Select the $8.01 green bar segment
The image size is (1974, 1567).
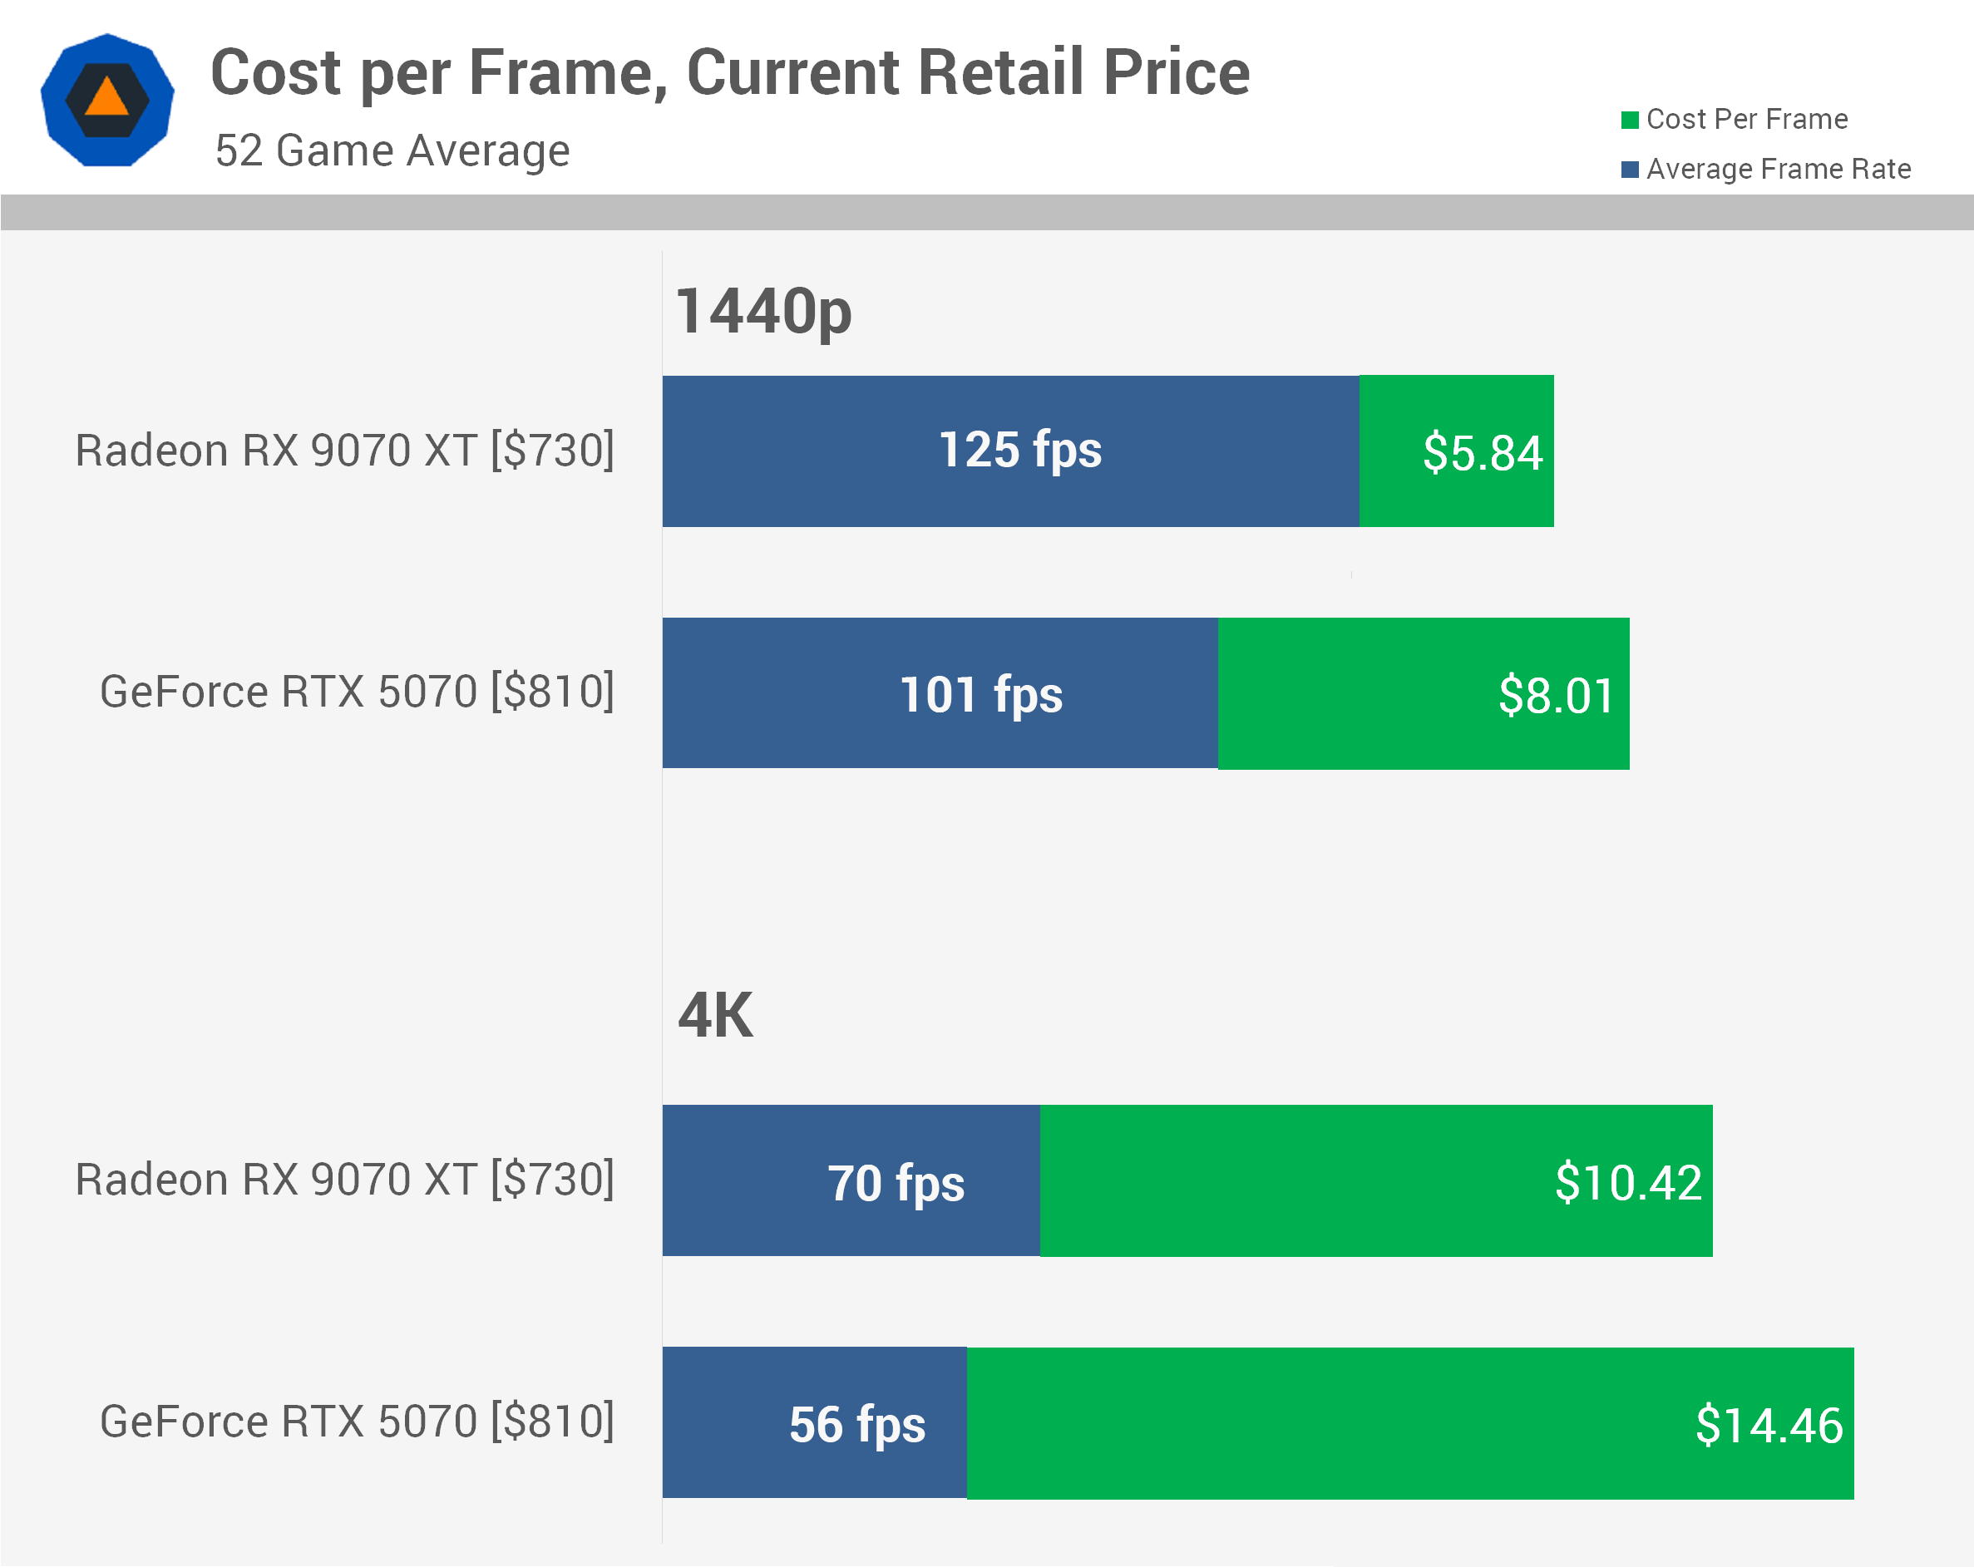click(x=1424, y=694)
